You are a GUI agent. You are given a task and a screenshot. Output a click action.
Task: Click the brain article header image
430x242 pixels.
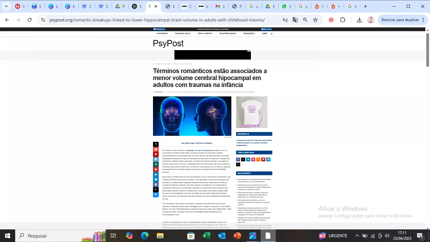click(192, 116)
